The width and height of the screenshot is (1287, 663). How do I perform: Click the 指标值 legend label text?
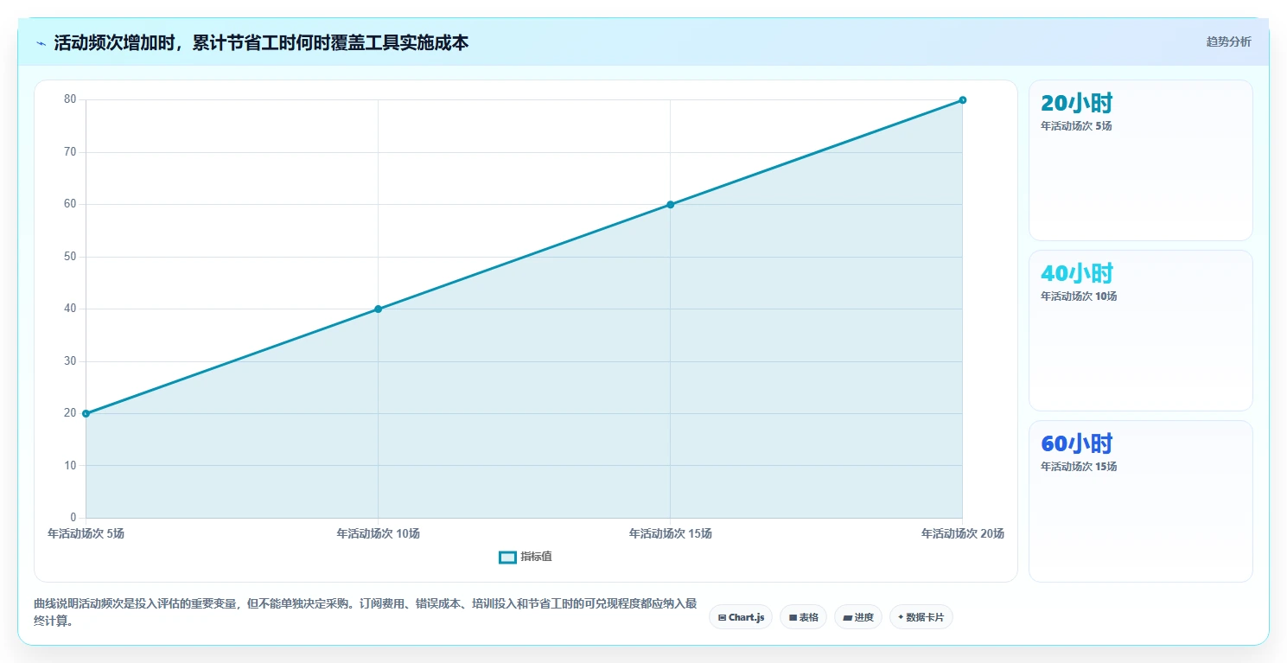536,557
